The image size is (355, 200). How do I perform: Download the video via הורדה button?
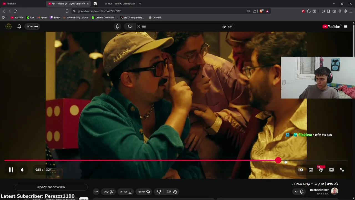[126, 191]
